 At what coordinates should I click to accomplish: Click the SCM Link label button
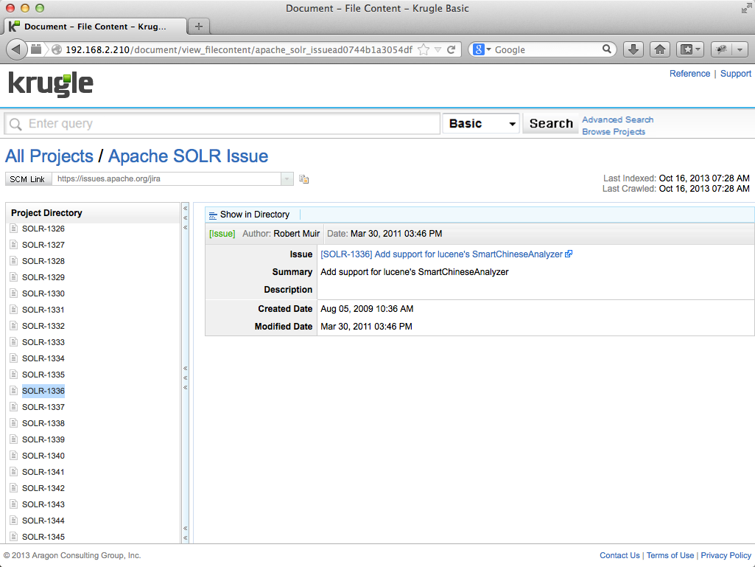click(27, 179)
